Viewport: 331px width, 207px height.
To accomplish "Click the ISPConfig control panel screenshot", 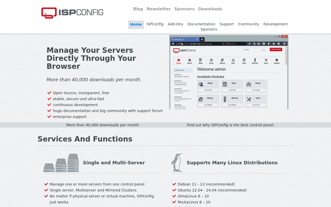I will (x=229, y=72).
